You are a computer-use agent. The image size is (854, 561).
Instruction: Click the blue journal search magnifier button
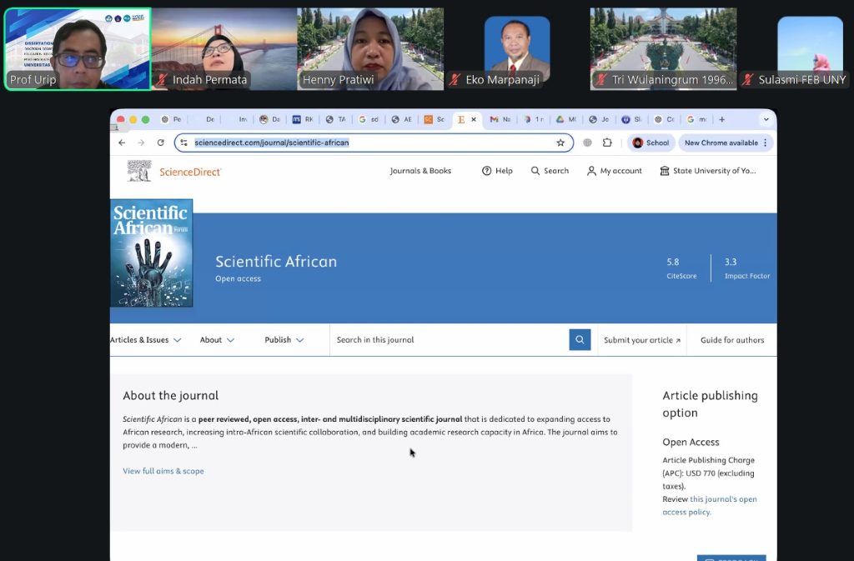[x=580, y=340]
